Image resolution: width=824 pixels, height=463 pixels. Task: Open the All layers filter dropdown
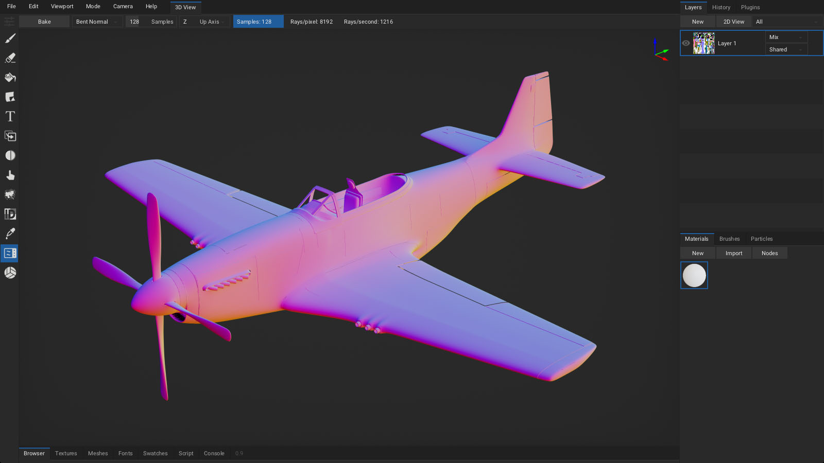pyautogui.click(x=786, y=22)
